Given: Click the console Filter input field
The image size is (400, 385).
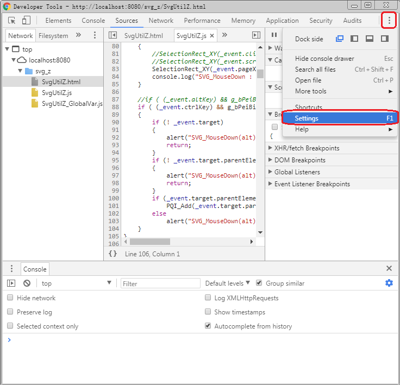Looking at the screenshot, I should click(160, 283).
